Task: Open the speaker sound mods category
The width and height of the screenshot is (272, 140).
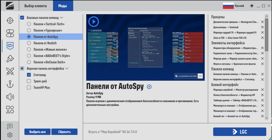Action: coord(10,97)
